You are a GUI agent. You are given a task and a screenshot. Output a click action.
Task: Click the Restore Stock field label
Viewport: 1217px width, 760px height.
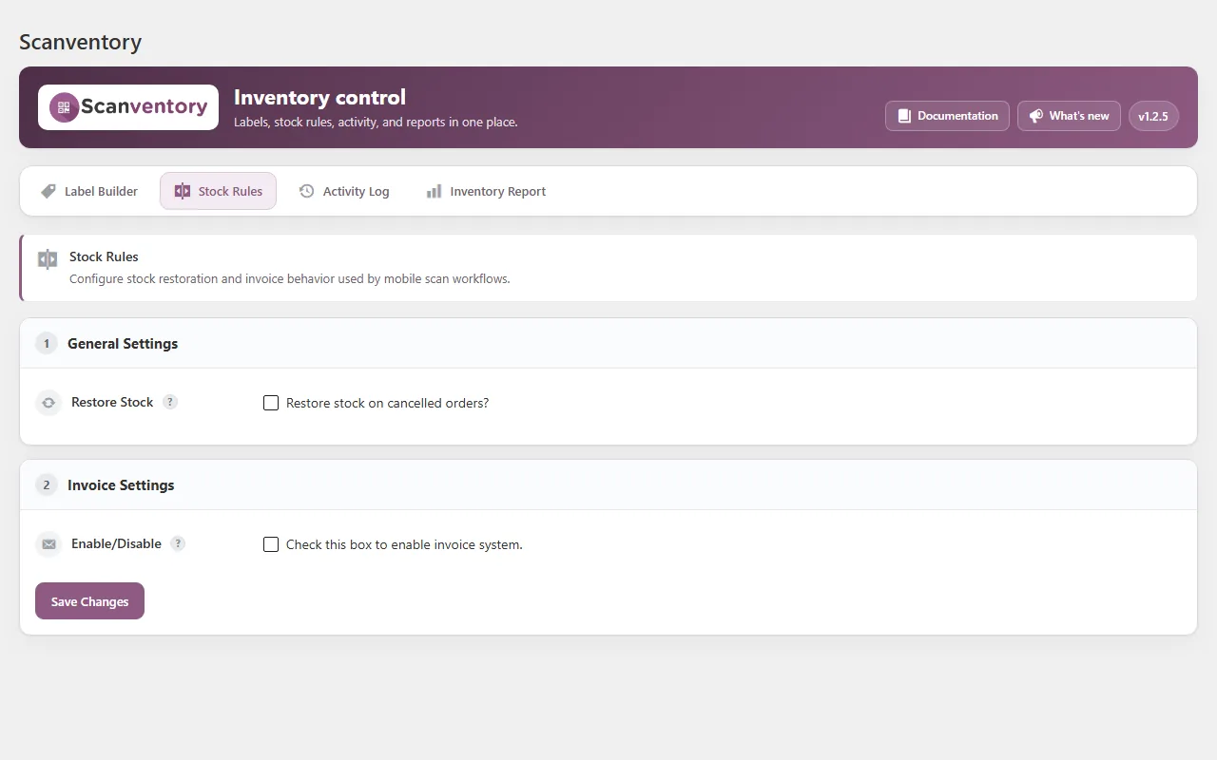pos(112,402)
